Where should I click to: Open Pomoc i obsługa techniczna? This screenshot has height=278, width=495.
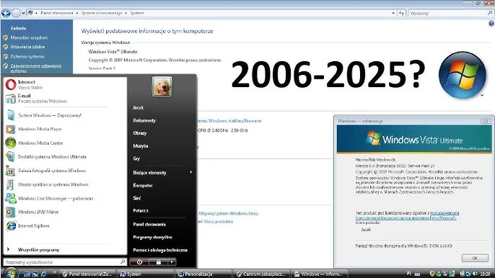[x=160, y=250]
